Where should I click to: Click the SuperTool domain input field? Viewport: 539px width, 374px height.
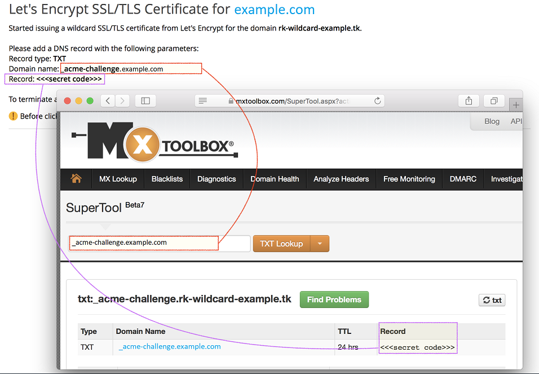pyautogui.click(x=160, y=243)
